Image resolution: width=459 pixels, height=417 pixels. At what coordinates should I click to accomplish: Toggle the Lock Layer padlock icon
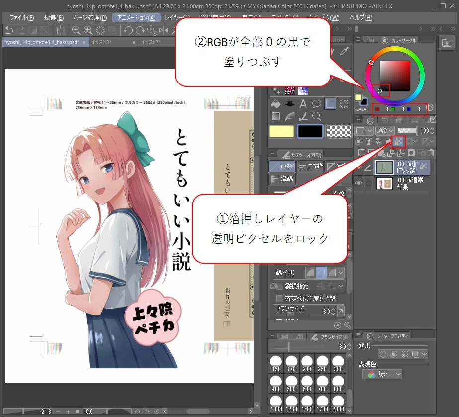coord(388,142)
